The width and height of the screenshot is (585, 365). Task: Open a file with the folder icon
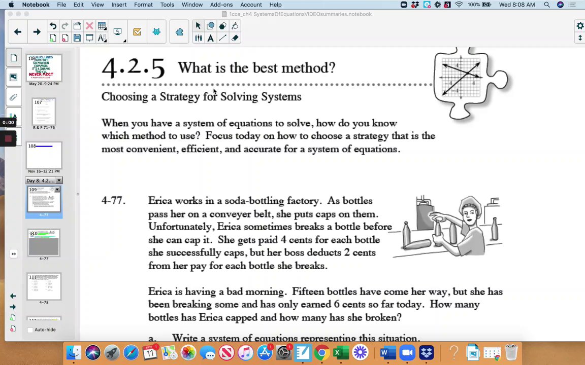click(77, 26)
